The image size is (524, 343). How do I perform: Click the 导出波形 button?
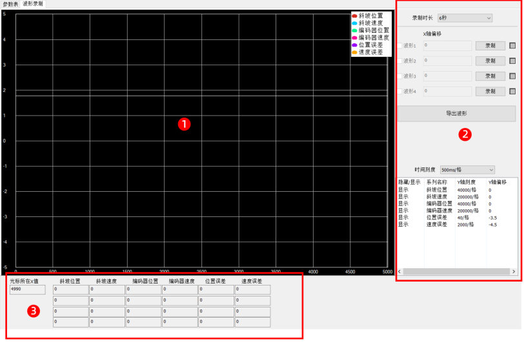tap(456, 114)
